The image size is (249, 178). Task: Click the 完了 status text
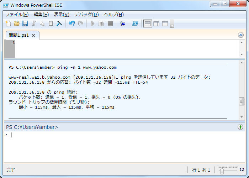11,170
